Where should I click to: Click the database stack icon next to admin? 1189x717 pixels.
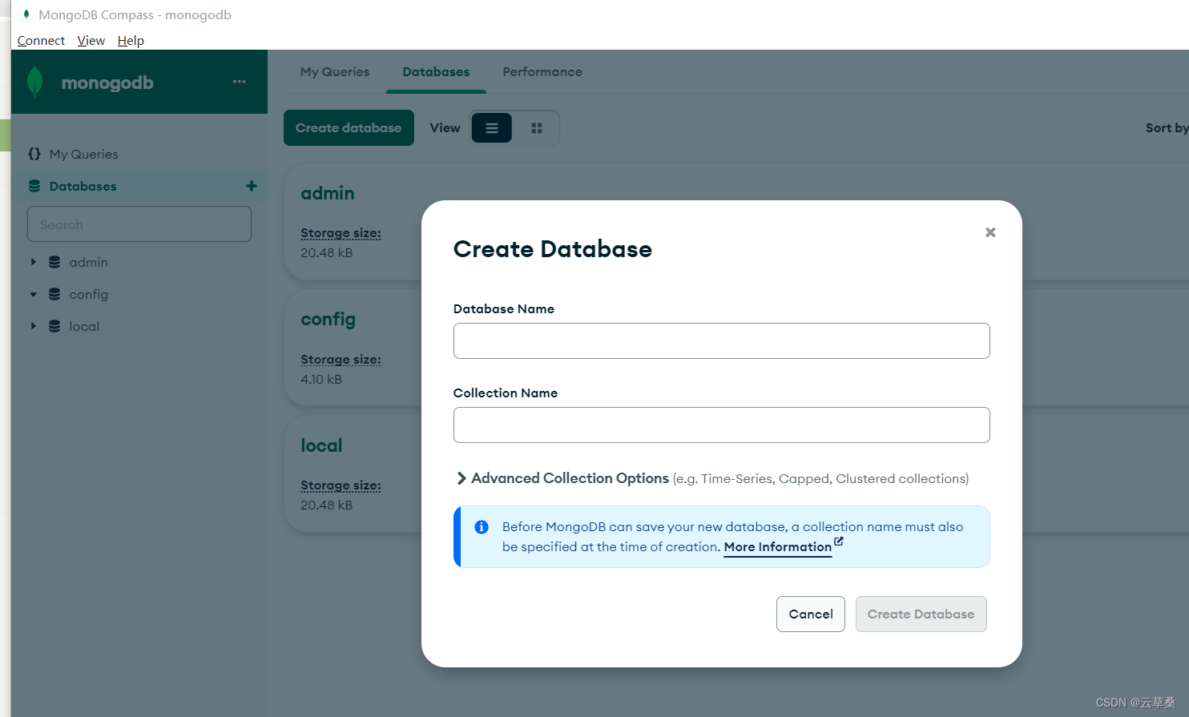(x=53, y=262)
